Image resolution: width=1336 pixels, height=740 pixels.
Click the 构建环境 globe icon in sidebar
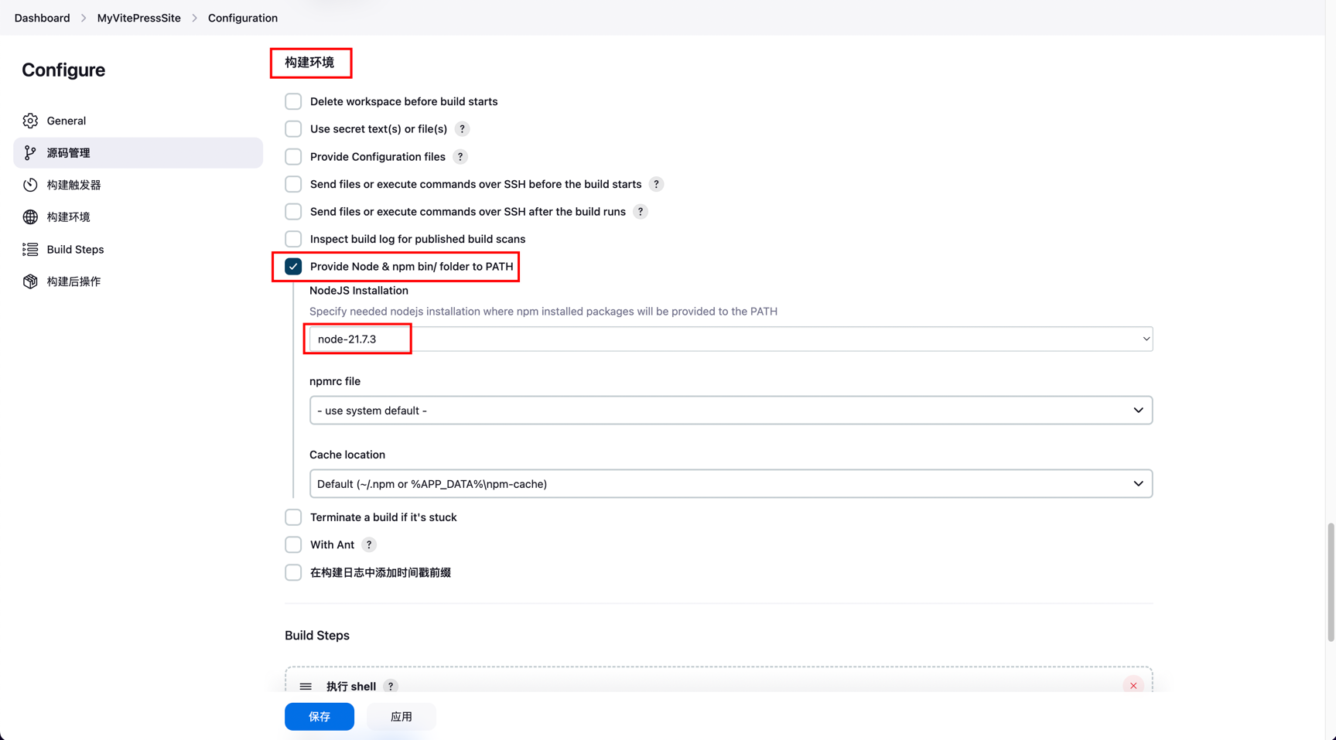point(30,217)
